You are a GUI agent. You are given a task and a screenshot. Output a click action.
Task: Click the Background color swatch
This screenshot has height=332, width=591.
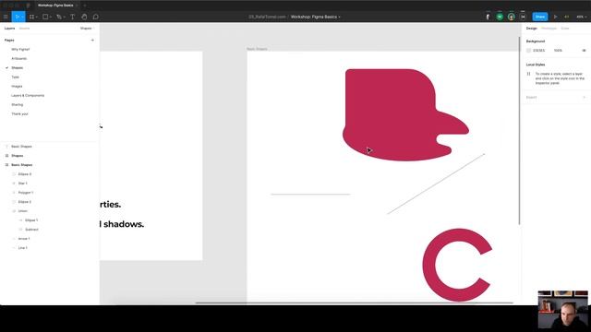528,51
